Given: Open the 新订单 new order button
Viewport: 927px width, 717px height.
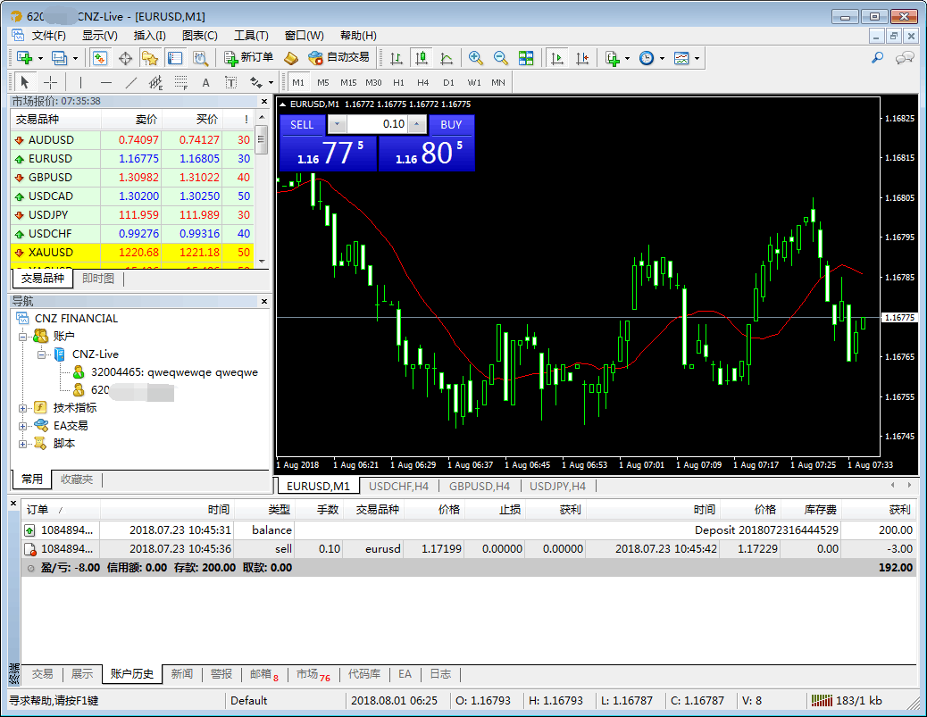Looking at the screenshot, I should click(248, 57).
